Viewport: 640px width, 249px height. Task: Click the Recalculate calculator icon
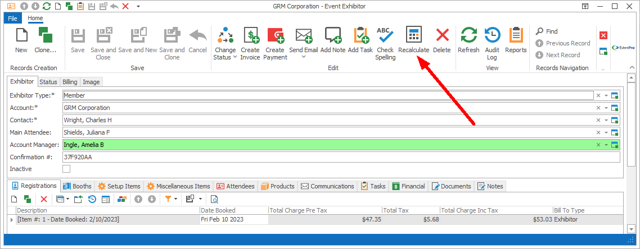tap(413, 35)
